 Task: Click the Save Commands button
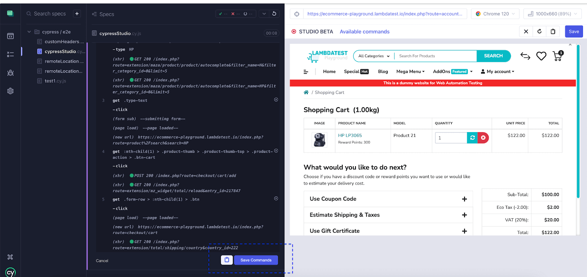tap(256, 260)
